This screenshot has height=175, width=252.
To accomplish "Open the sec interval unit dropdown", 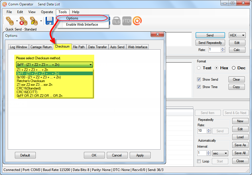I will [x=220, y=153].
